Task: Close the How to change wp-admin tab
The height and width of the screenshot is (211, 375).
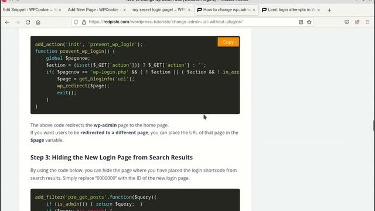Action: pyautogui.click(x=254, y=10)
